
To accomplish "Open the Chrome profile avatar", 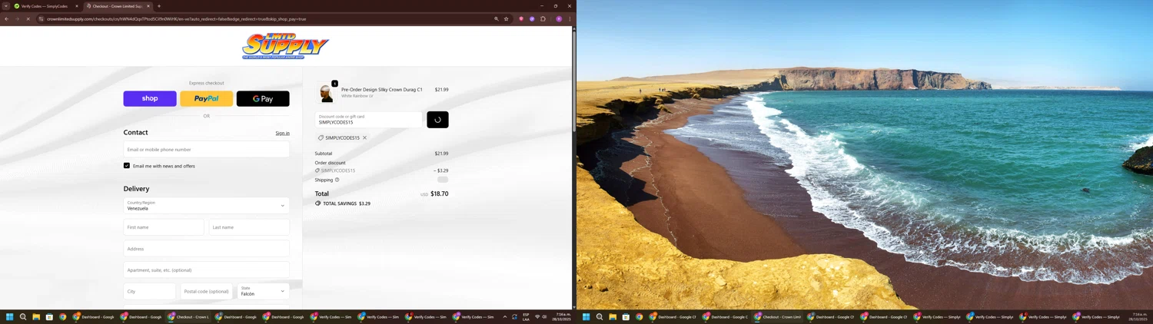I will [x=559, y=19].
